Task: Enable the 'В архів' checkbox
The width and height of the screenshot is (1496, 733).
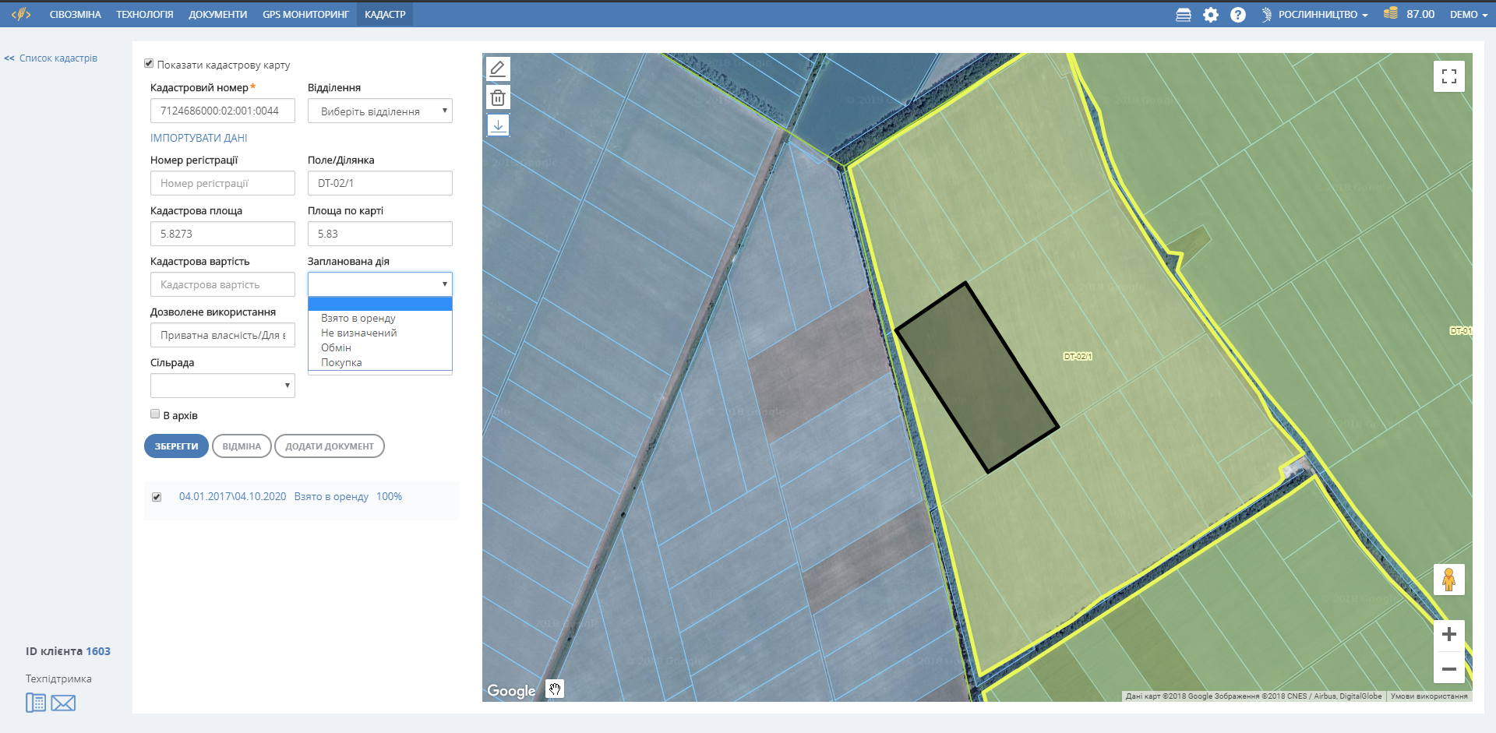Action: pyautogui.click(x=155, y=414)
